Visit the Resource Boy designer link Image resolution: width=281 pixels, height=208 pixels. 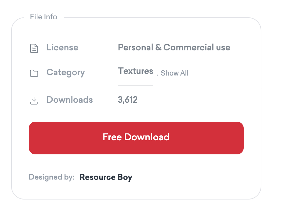coord(106,178)
